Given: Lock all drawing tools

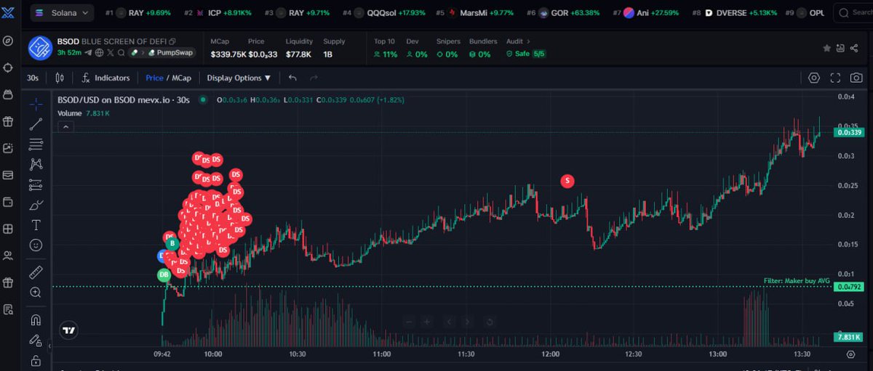Looking at the screenshot, I should (36, 360).
